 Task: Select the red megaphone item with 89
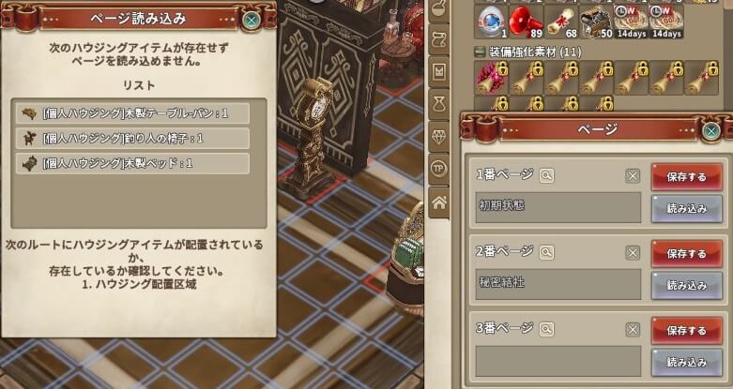point(527,22)
